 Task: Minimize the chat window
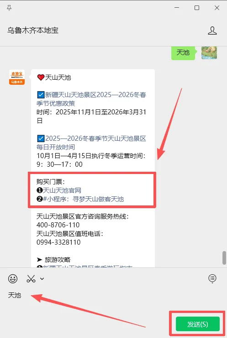click(177, 8)
